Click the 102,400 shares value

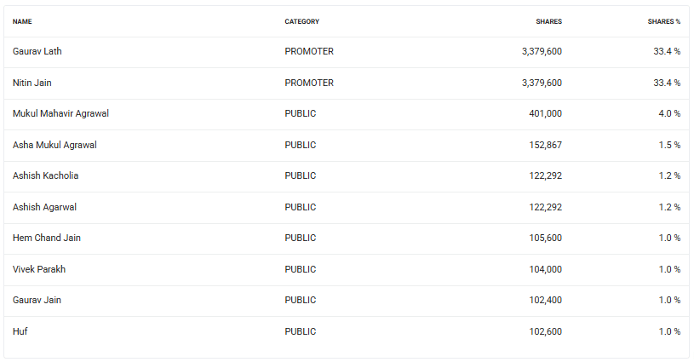(543, 300)
